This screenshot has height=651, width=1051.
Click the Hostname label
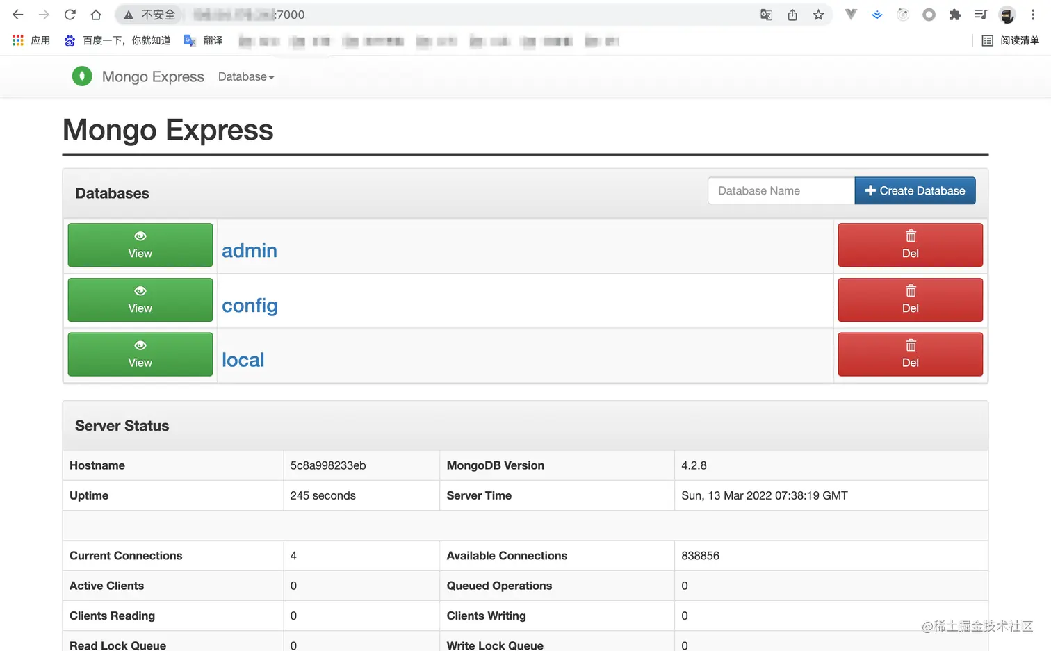pos(97,465)
